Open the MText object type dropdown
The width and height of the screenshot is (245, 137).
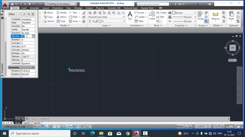click(15, 14)
